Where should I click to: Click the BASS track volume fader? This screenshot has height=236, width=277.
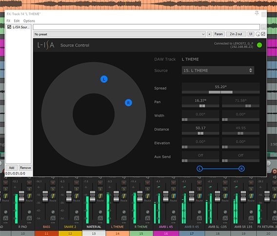tap(45, 196)
